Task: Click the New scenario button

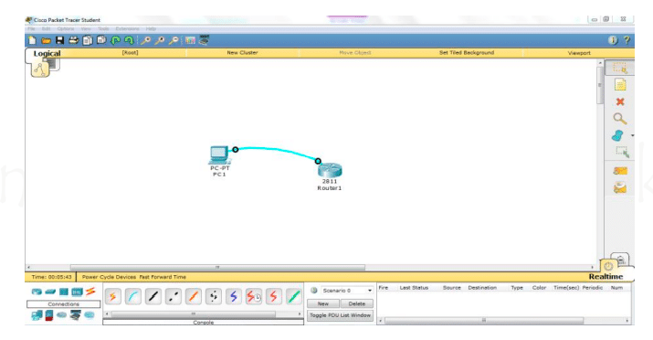Action: [x=323, y=303]
